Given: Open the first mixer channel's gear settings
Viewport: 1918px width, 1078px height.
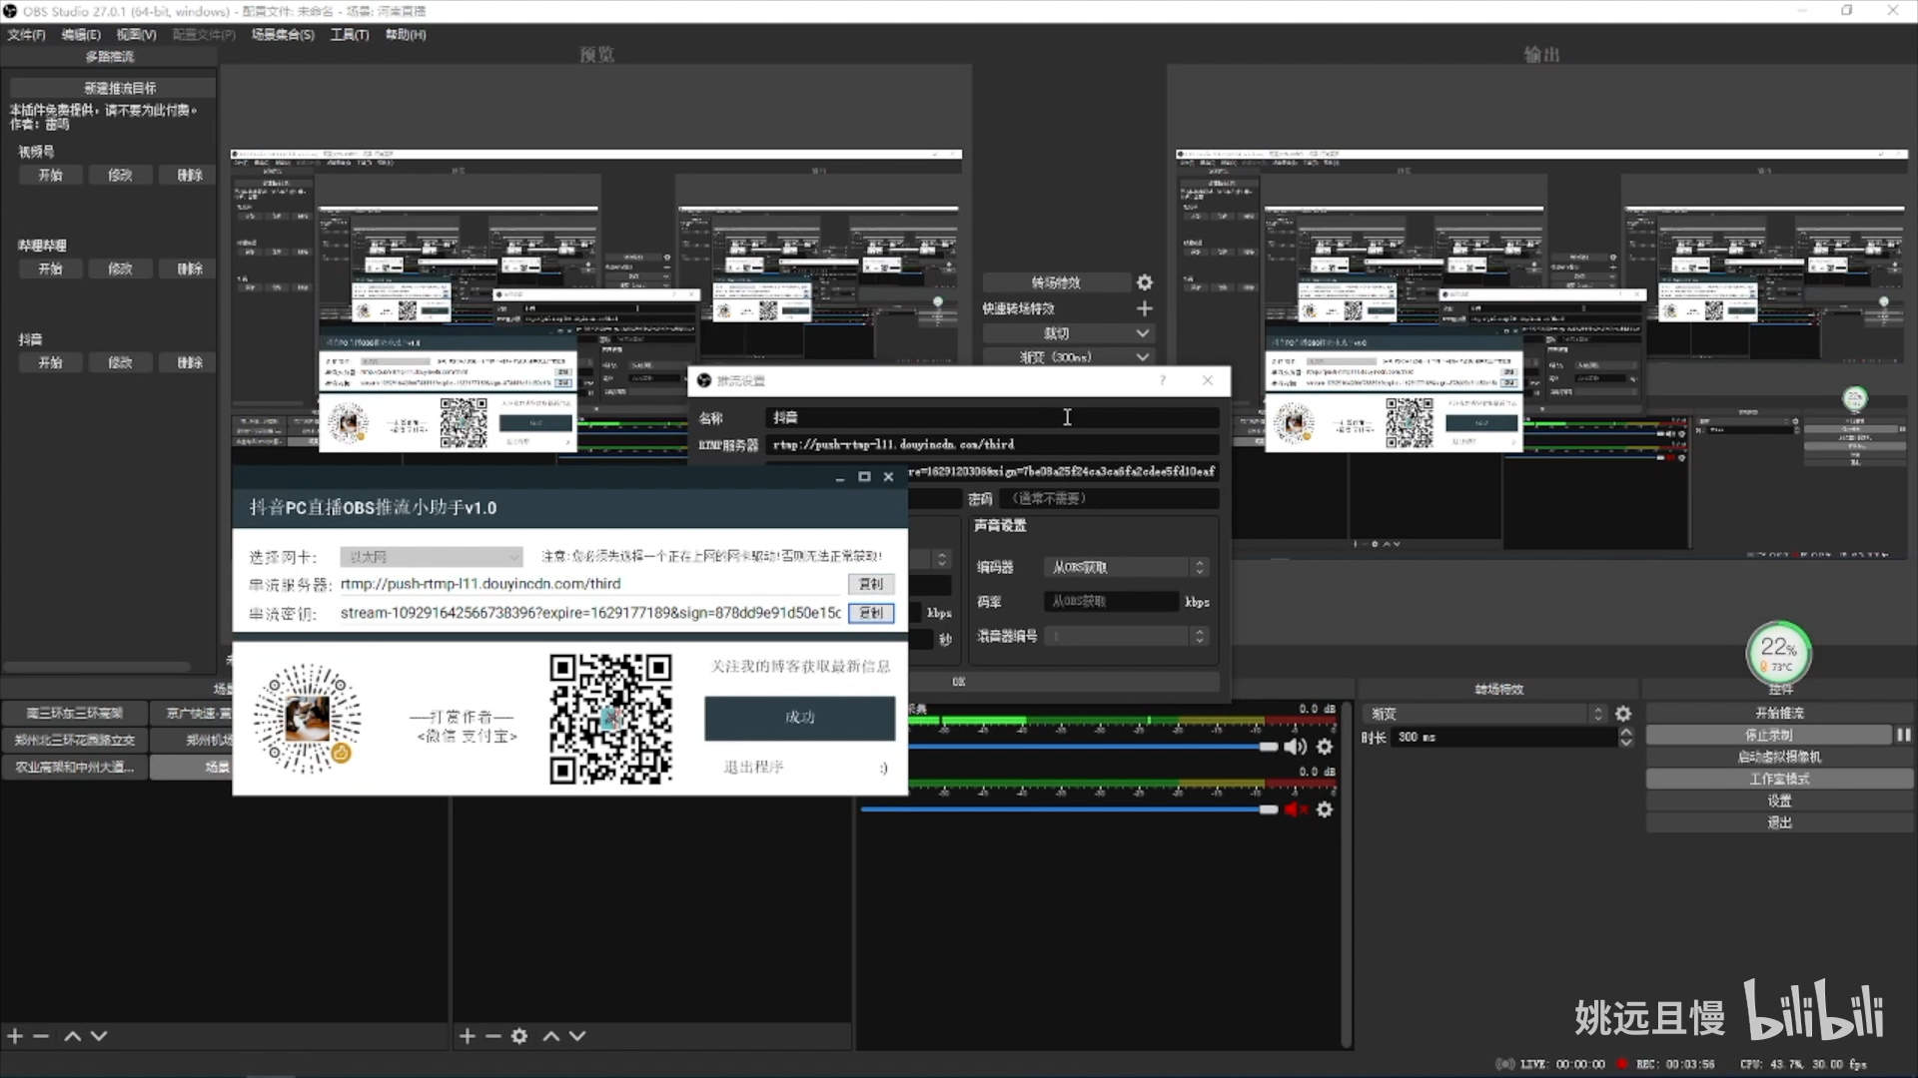Looking at the screenshot, I should (x=1325, y=747).
